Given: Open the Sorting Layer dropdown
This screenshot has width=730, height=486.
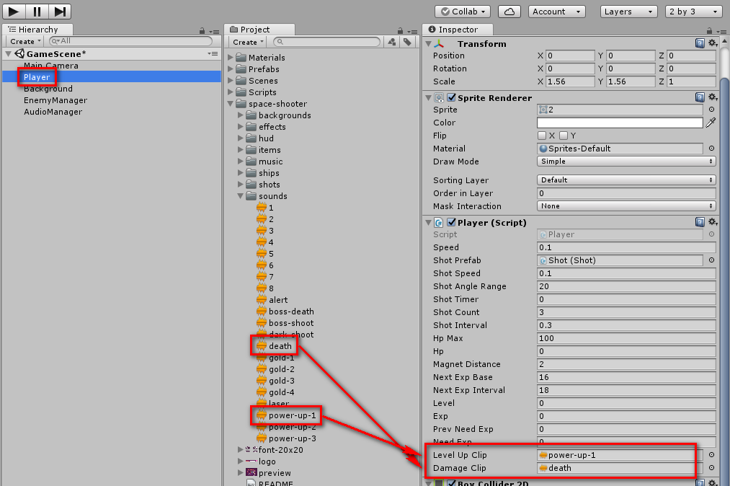Looking at the screenshot, I should click(626, 180).
